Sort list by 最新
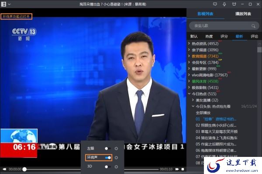This screenshot has width=262, height=174. coord(239,36)
